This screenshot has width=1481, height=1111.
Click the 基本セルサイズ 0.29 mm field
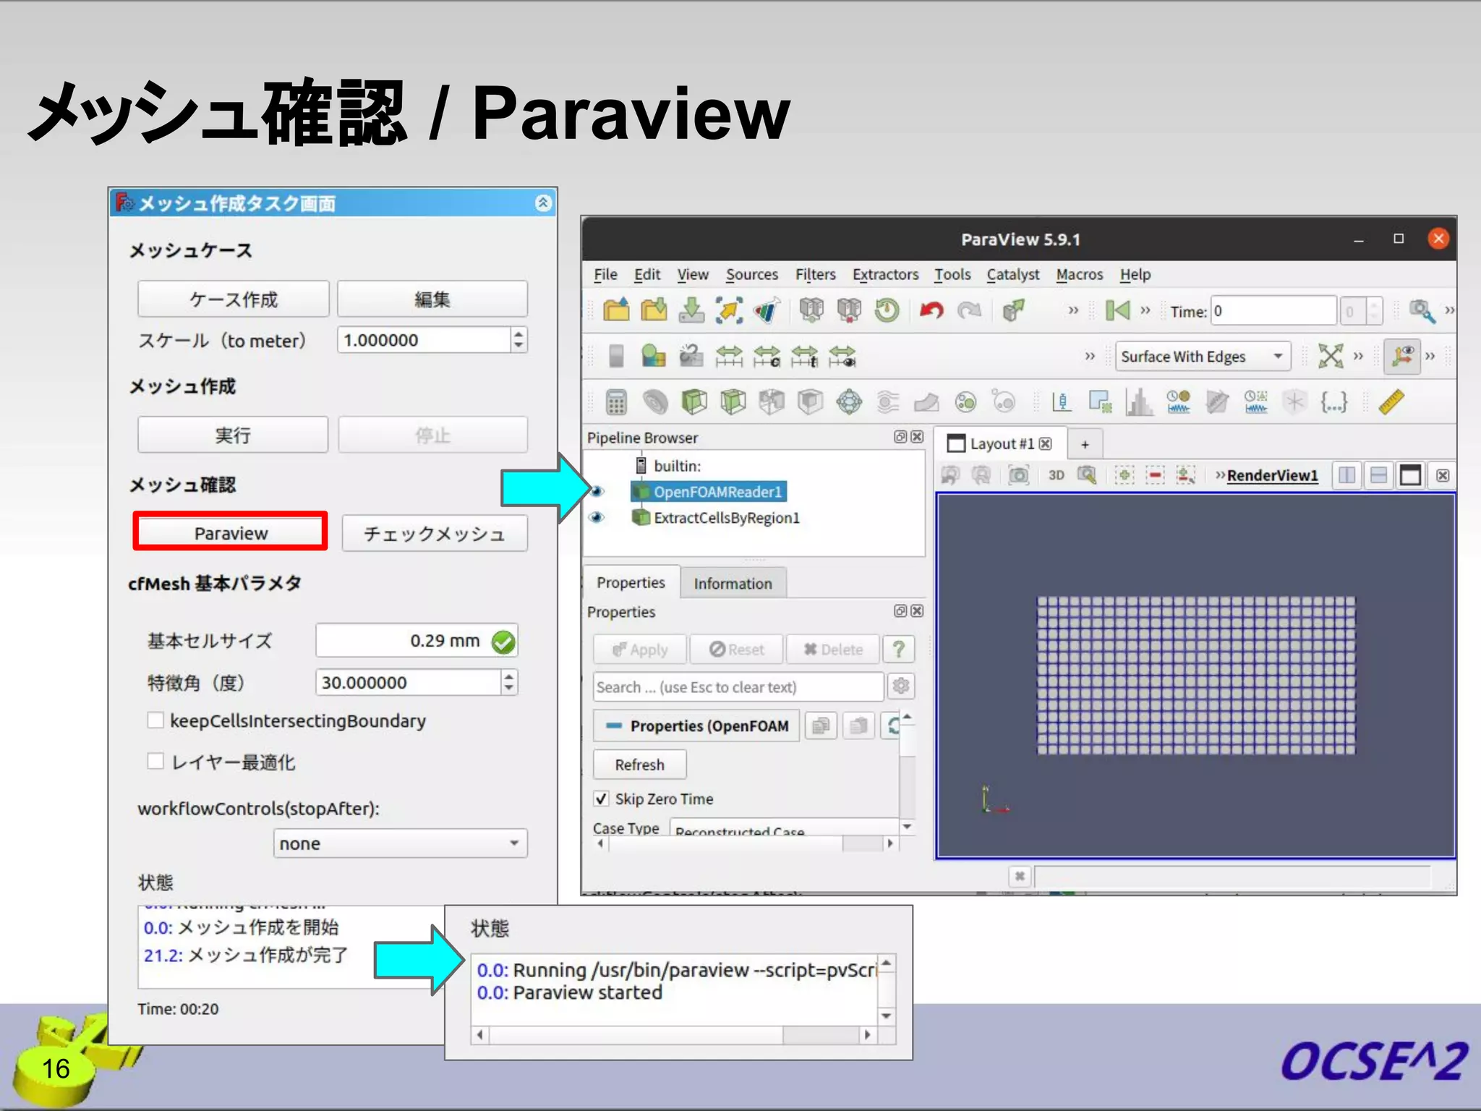click(x=417, y=640)
